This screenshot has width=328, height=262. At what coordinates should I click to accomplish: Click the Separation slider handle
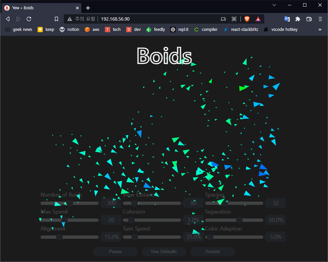click(x=239, y=220)
